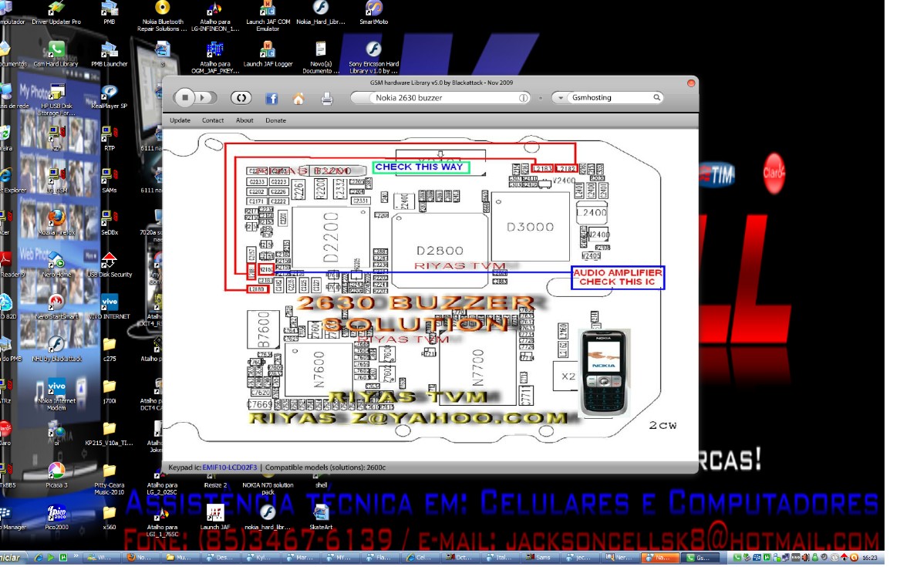Open the SmartMoto desktop icon
This screenshot has height=567, width=907.
[373, 12]
